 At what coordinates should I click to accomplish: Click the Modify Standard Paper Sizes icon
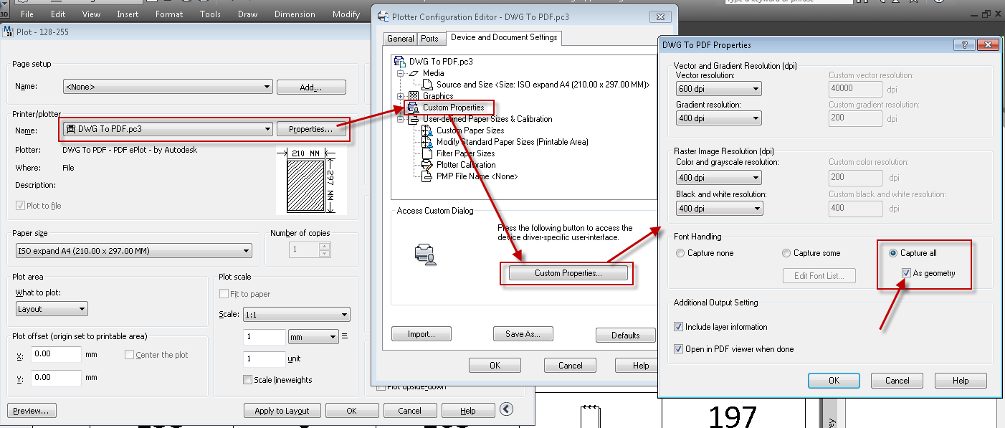[428, 142]
